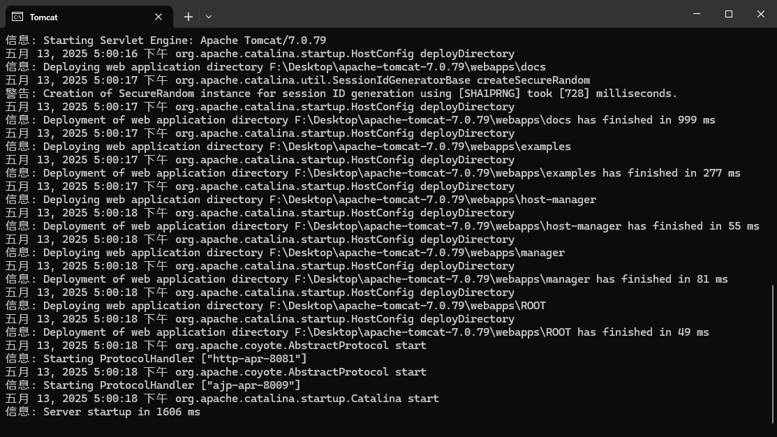The height and width of the screenshot is (437, 777).
Task: Expand the new tab profile dropdown
Action: click(209, 17)
